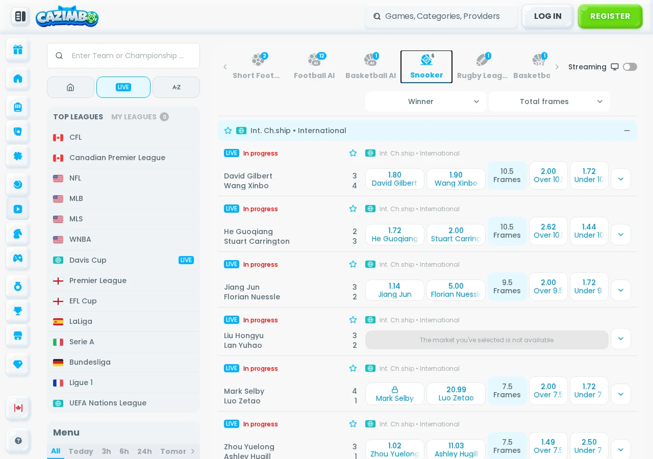Click the Cazimbo logo
Image resolution: width=653 pixels, height=459 pixels.
click(x=67, y=16)
